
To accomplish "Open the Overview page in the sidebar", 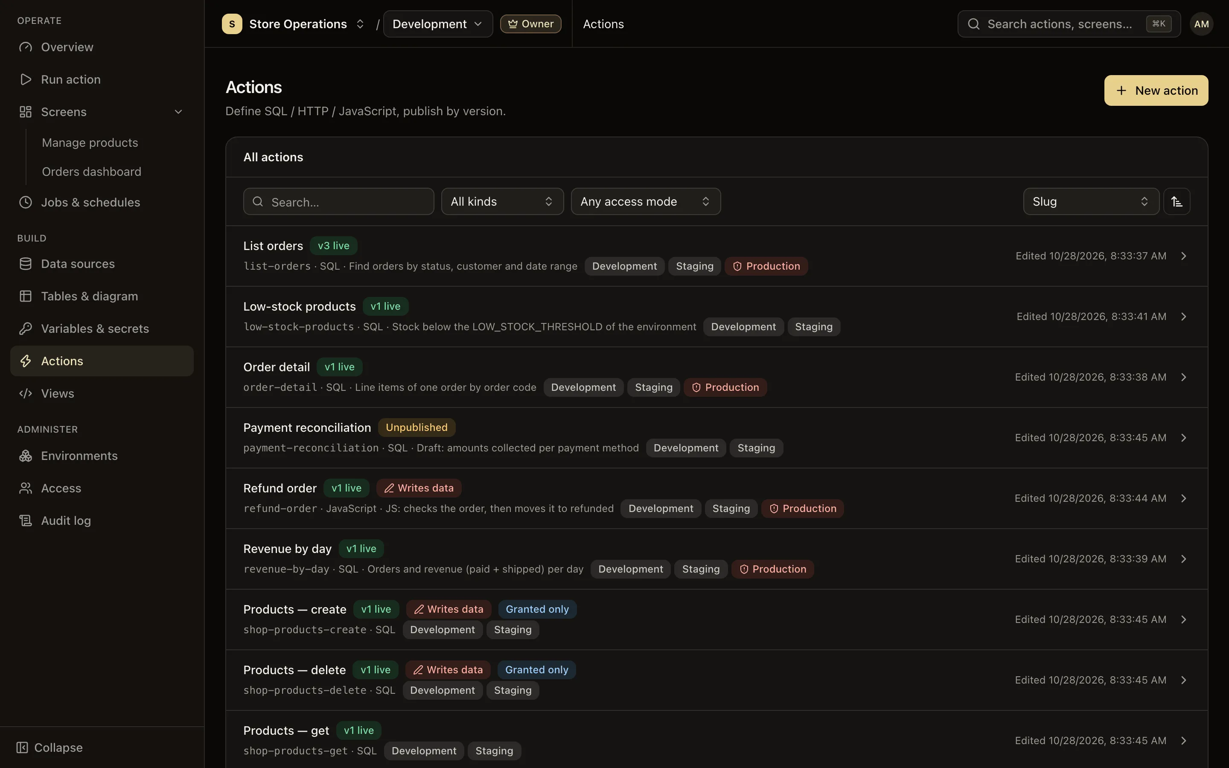I will (x=102, y=47).
